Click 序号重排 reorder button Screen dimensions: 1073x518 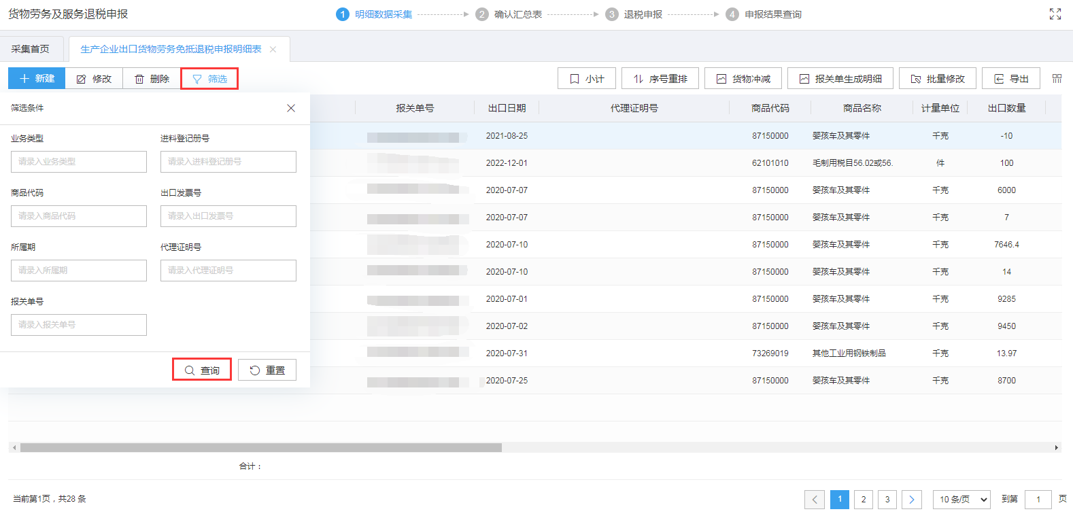pos(660,79)
